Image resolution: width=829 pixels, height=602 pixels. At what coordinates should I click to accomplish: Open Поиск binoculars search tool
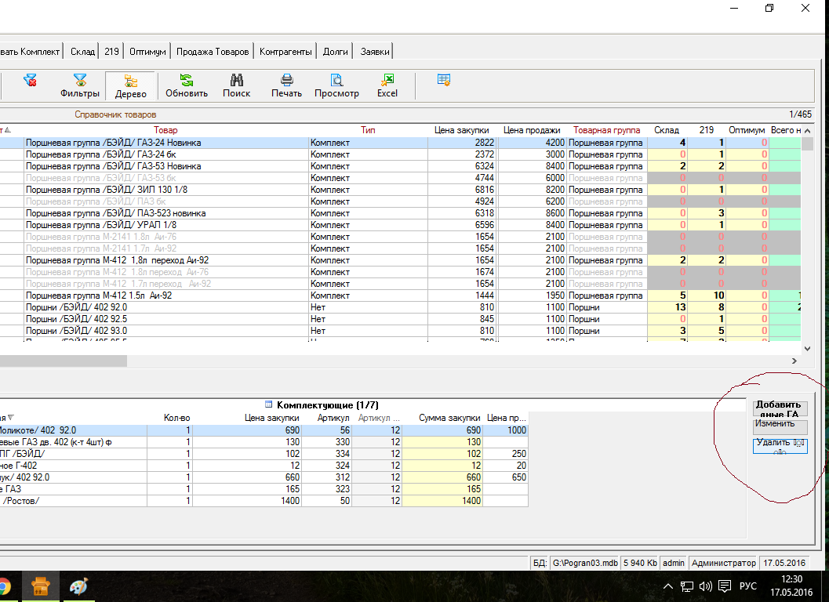point(236,85)
